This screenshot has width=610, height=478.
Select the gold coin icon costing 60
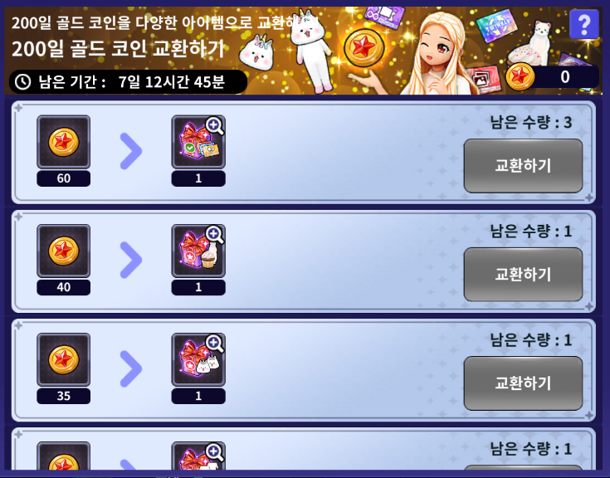63,142
